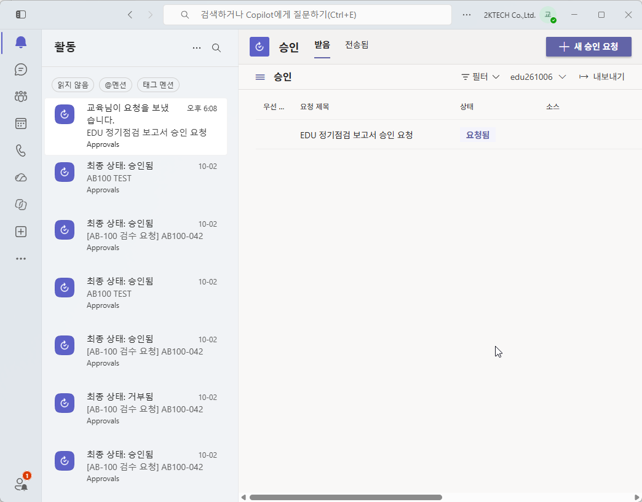
Task: Click the 상태 column header
Action: click(x=467, y=107)
